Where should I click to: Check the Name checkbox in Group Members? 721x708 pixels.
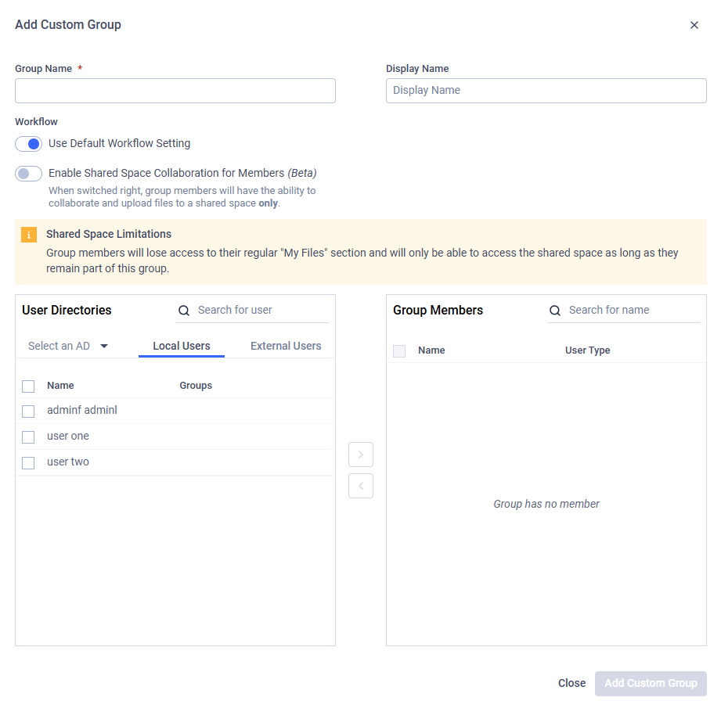coord(399,350)
